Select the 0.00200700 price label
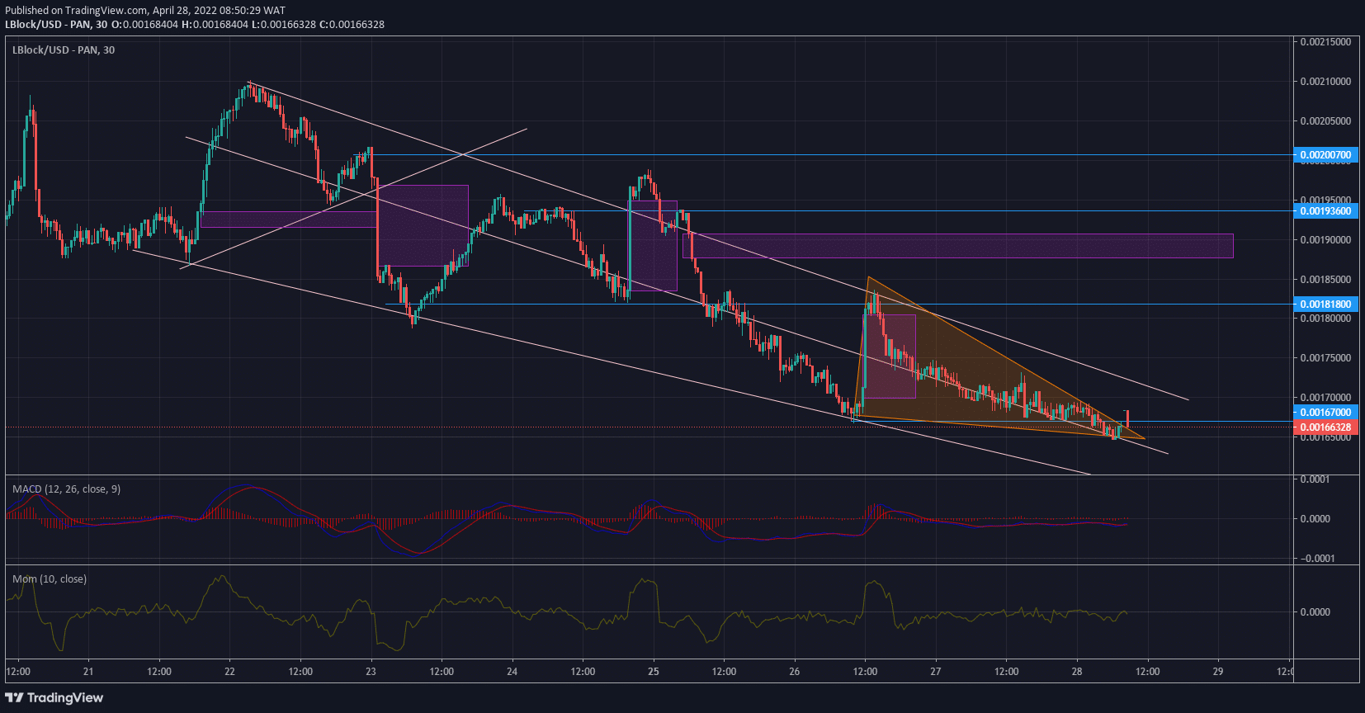This screenshot has height=713, width=1365. click(1325, 155)
